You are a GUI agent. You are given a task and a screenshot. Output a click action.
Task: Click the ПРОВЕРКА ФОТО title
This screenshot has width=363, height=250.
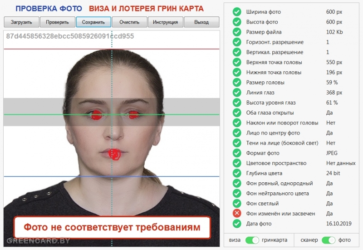[49, 9]
